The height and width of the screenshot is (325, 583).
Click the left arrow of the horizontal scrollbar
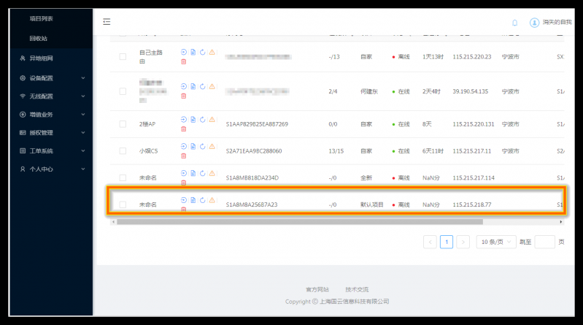tap(113, 222)
